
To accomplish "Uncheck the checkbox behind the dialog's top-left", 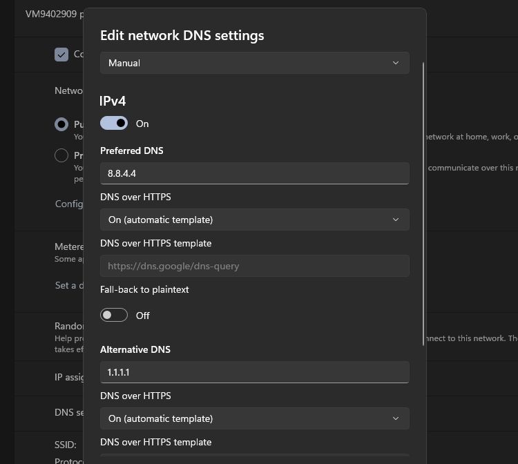I will pyautogui.click(x=61, y=55).
